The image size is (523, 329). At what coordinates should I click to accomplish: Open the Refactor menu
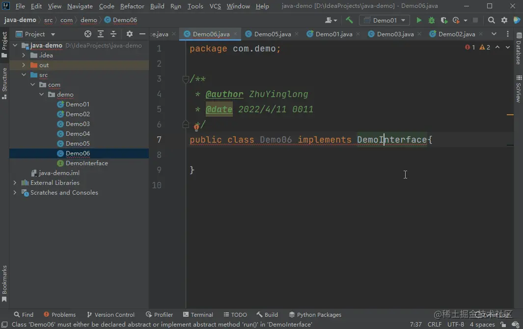(x=132, y=6)
